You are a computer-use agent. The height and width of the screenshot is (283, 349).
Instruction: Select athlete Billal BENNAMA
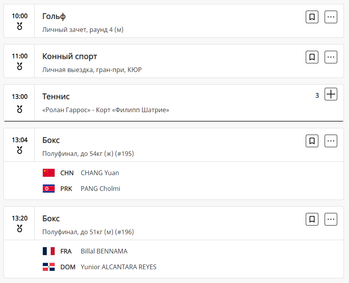[x=104, y=251]
